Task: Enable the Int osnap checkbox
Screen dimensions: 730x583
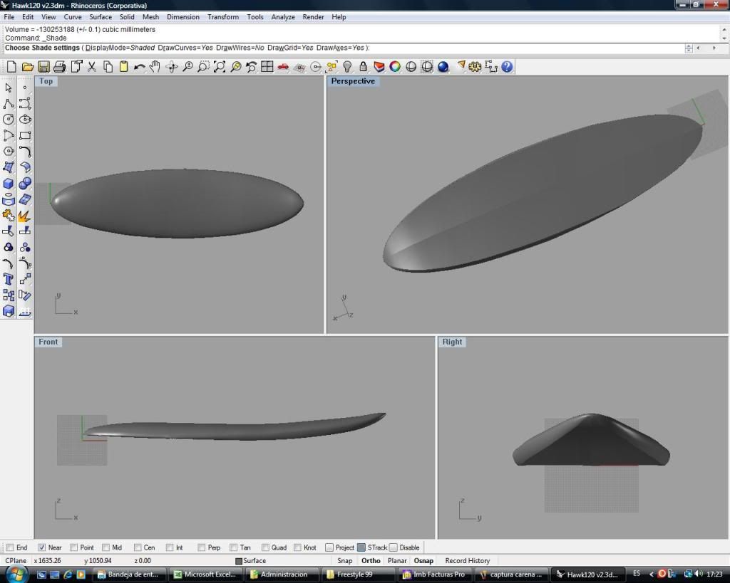Action: (170, 547)
